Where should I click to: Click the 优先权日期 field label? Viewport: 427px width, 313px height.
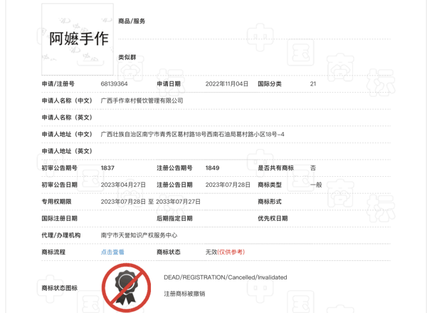point(273,218)
